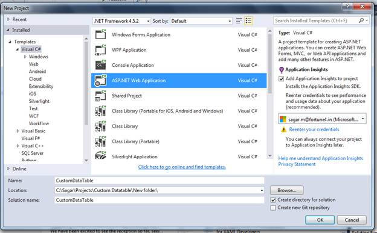Open the .NET Framework version dropdown
The width and height of the screenshot is (377, 233).
pyautogui.click(x=121, y=21)
